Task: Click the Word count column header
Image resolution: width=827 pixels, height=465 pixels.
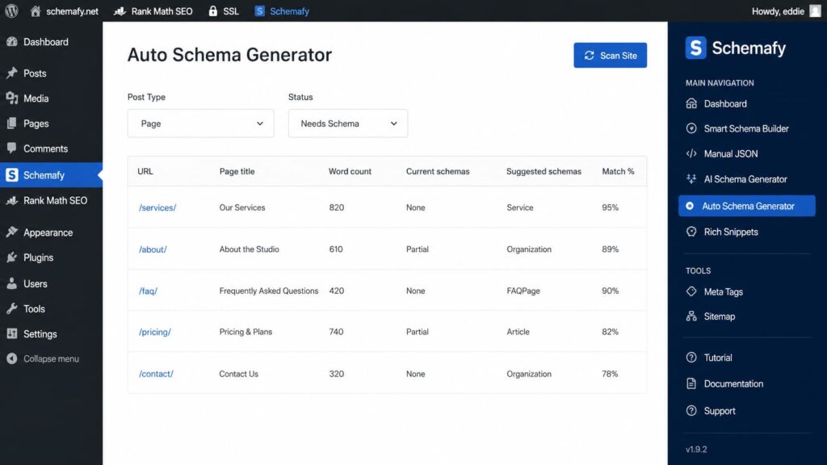Action: 350,171
